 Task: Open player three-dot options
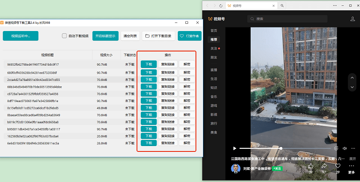tap(353, 148)
